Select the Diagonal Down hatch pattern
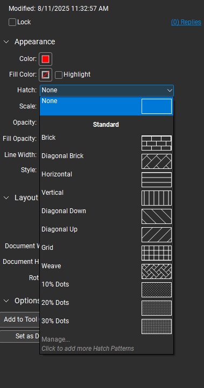Viewport: 204px width, 388px height. 107,216
